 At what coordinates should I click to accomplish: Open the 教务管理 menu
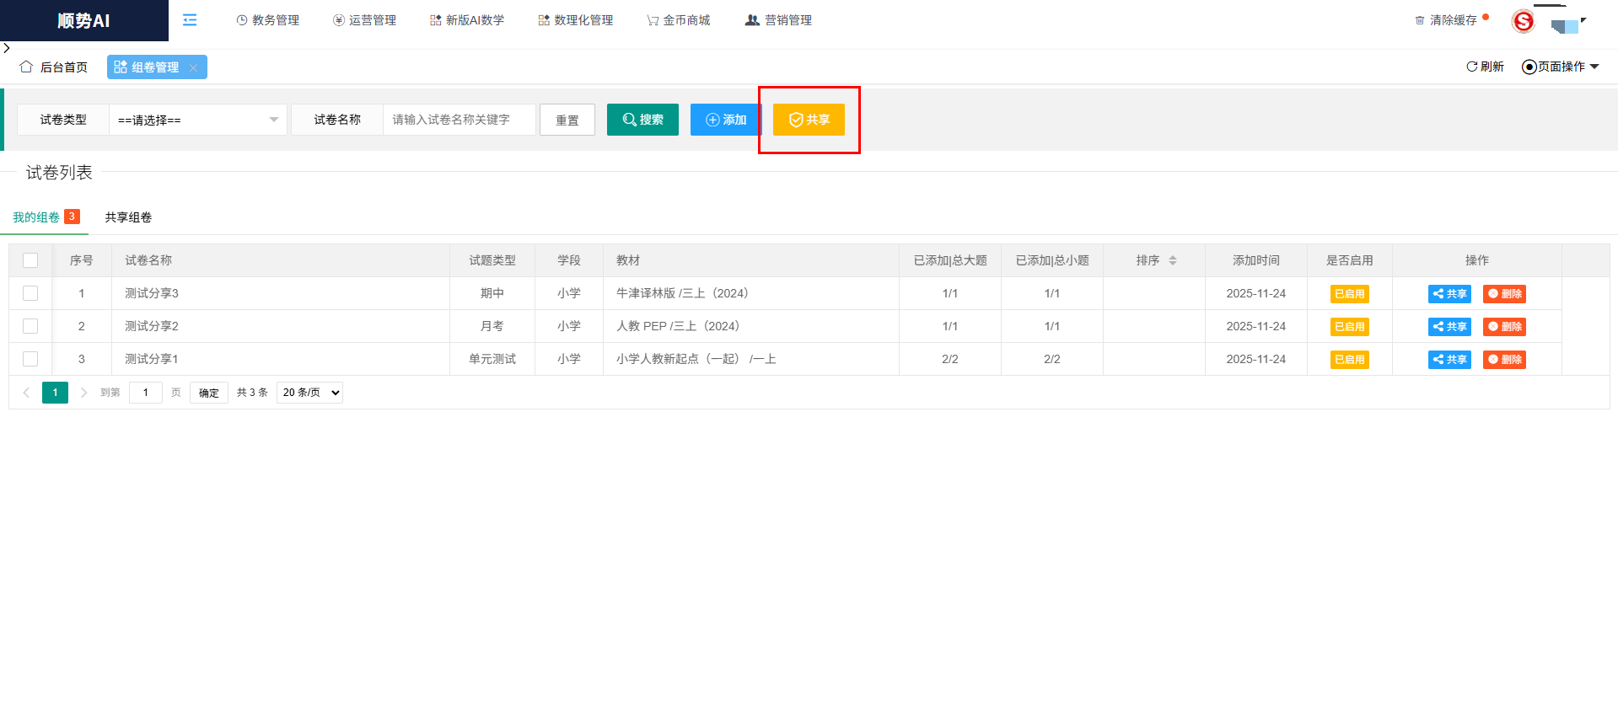tap(267, 20)
